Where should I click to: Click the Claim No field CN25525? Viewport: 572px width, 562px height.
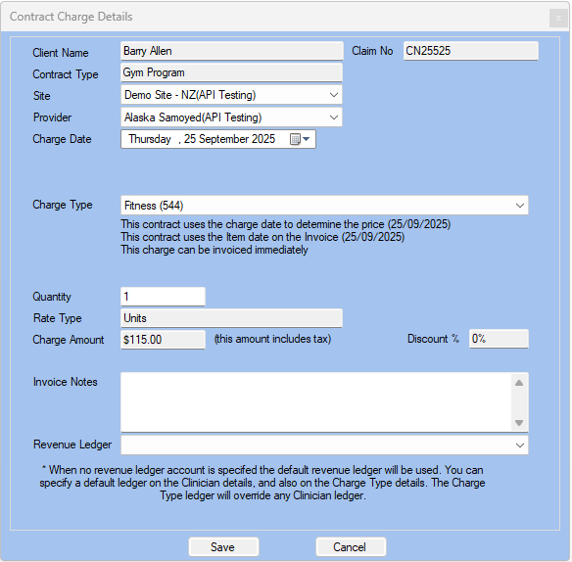pos(470,51)
